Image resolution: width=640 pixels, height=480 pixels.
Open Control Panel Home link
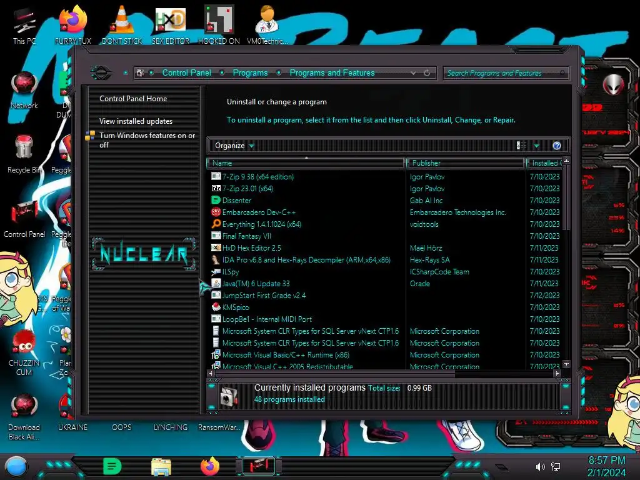pos(133,99)
